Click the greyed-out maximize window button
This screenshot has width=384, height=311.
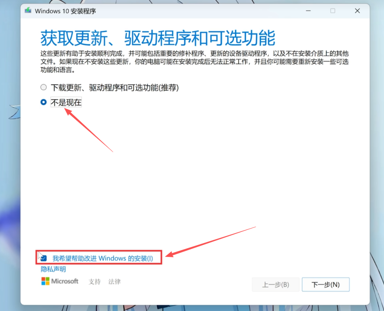coord(332,11)
